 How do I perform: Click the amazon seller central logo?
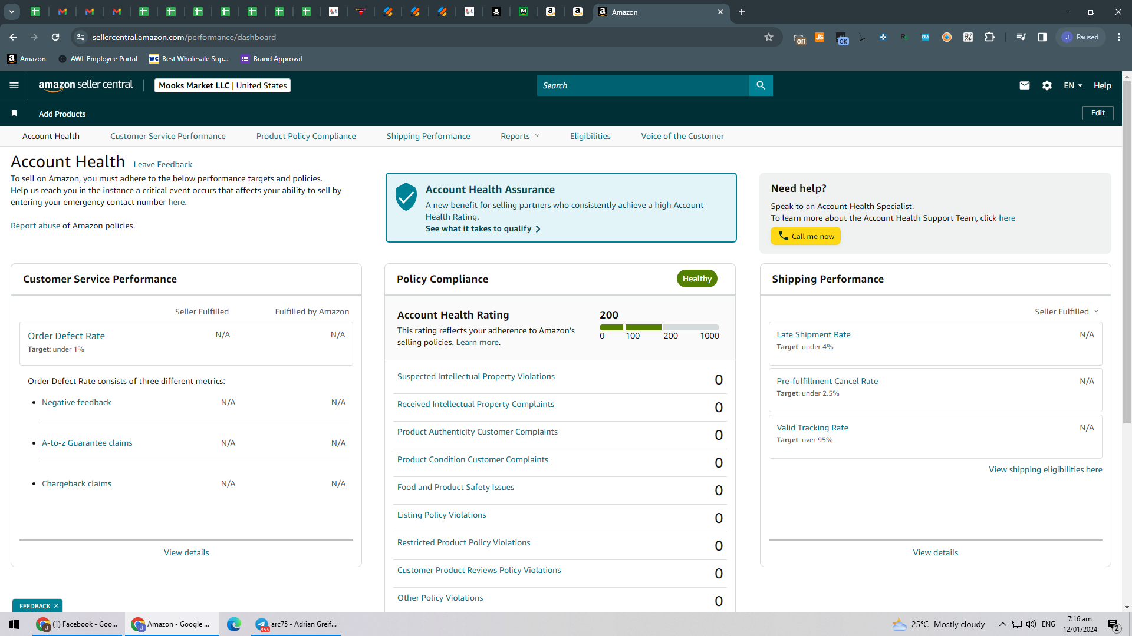[85, 85]
